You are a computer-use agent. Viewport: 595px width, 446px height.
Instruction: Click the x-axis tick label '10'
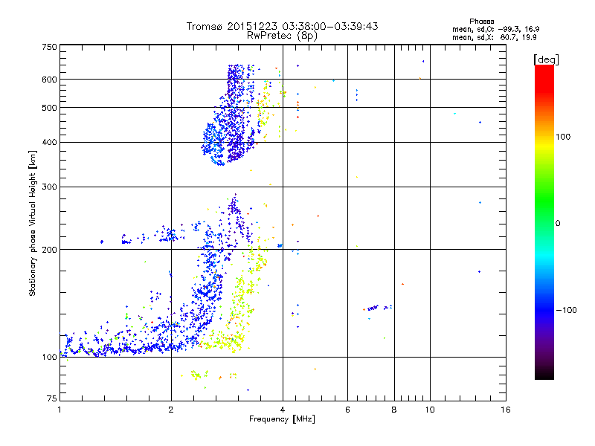pos(430,410)
